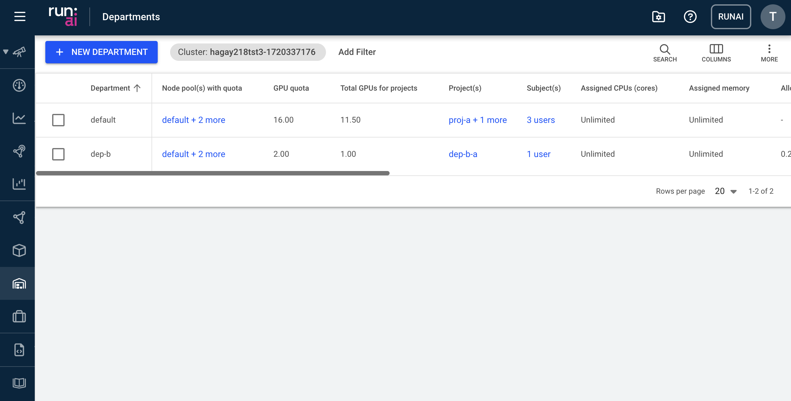Click the 1-2 of 2 pagination text
The image size is (791, 401).
761,191
